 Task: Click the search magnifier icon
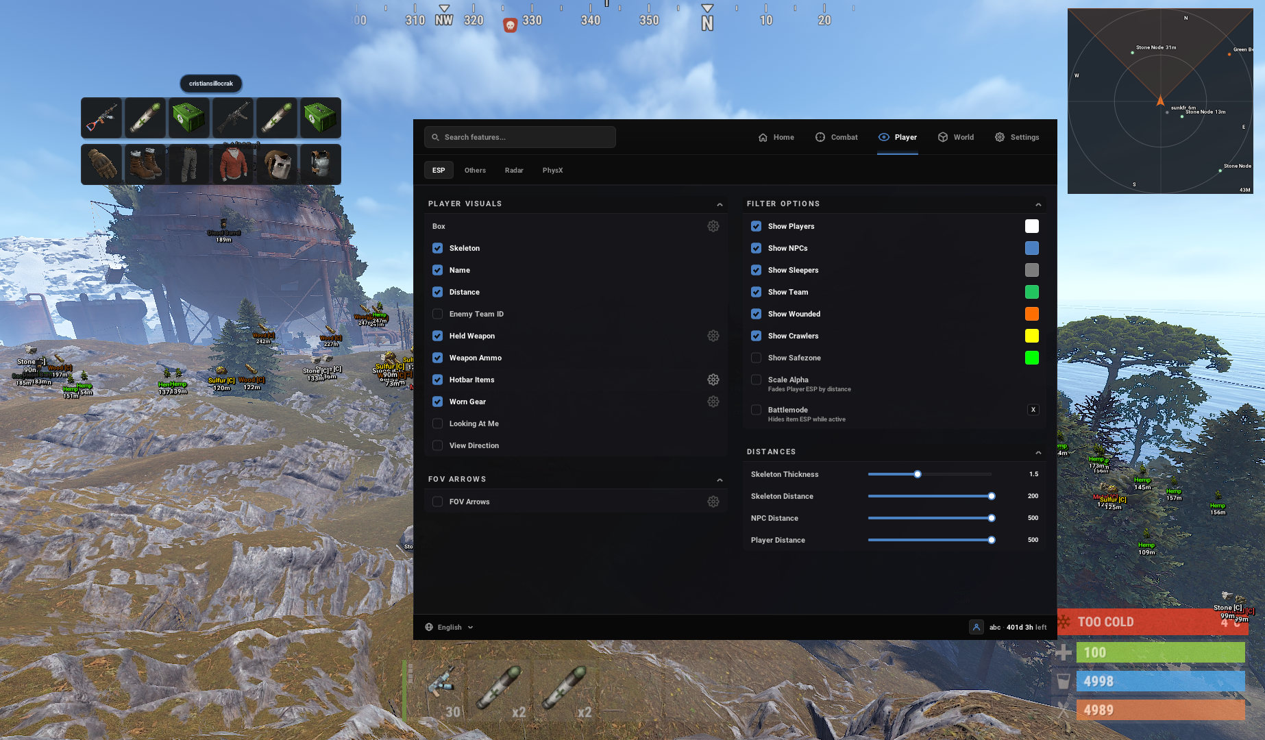tap(435, 137)
